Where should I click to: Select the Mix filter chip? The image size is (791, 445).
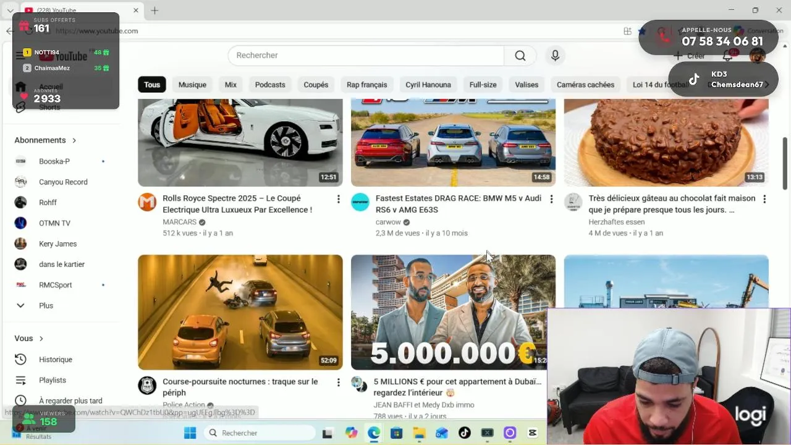[231, 85]
